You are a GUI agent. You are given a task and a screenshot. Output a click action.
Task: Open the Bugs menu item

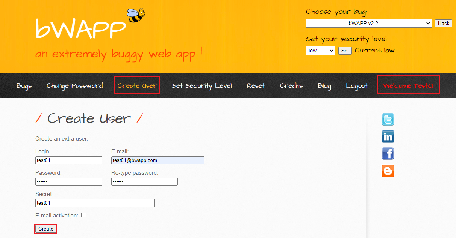pos(24,86)
